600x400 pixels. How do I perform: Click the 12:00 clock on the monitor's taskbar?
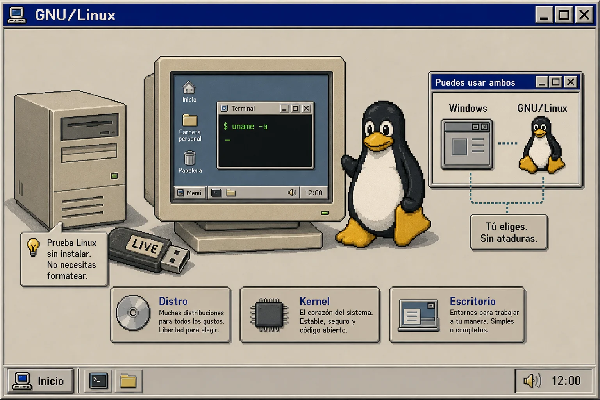pyautogui.click(x=314, y=193)
